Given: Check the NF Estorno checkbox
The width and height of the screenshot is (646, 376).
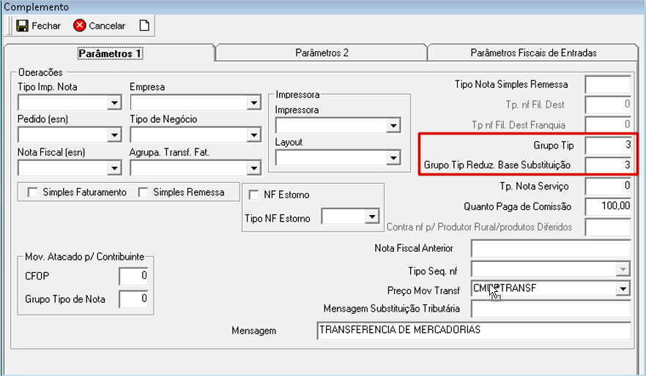Looking at the screenshot, I should [253, 195].
